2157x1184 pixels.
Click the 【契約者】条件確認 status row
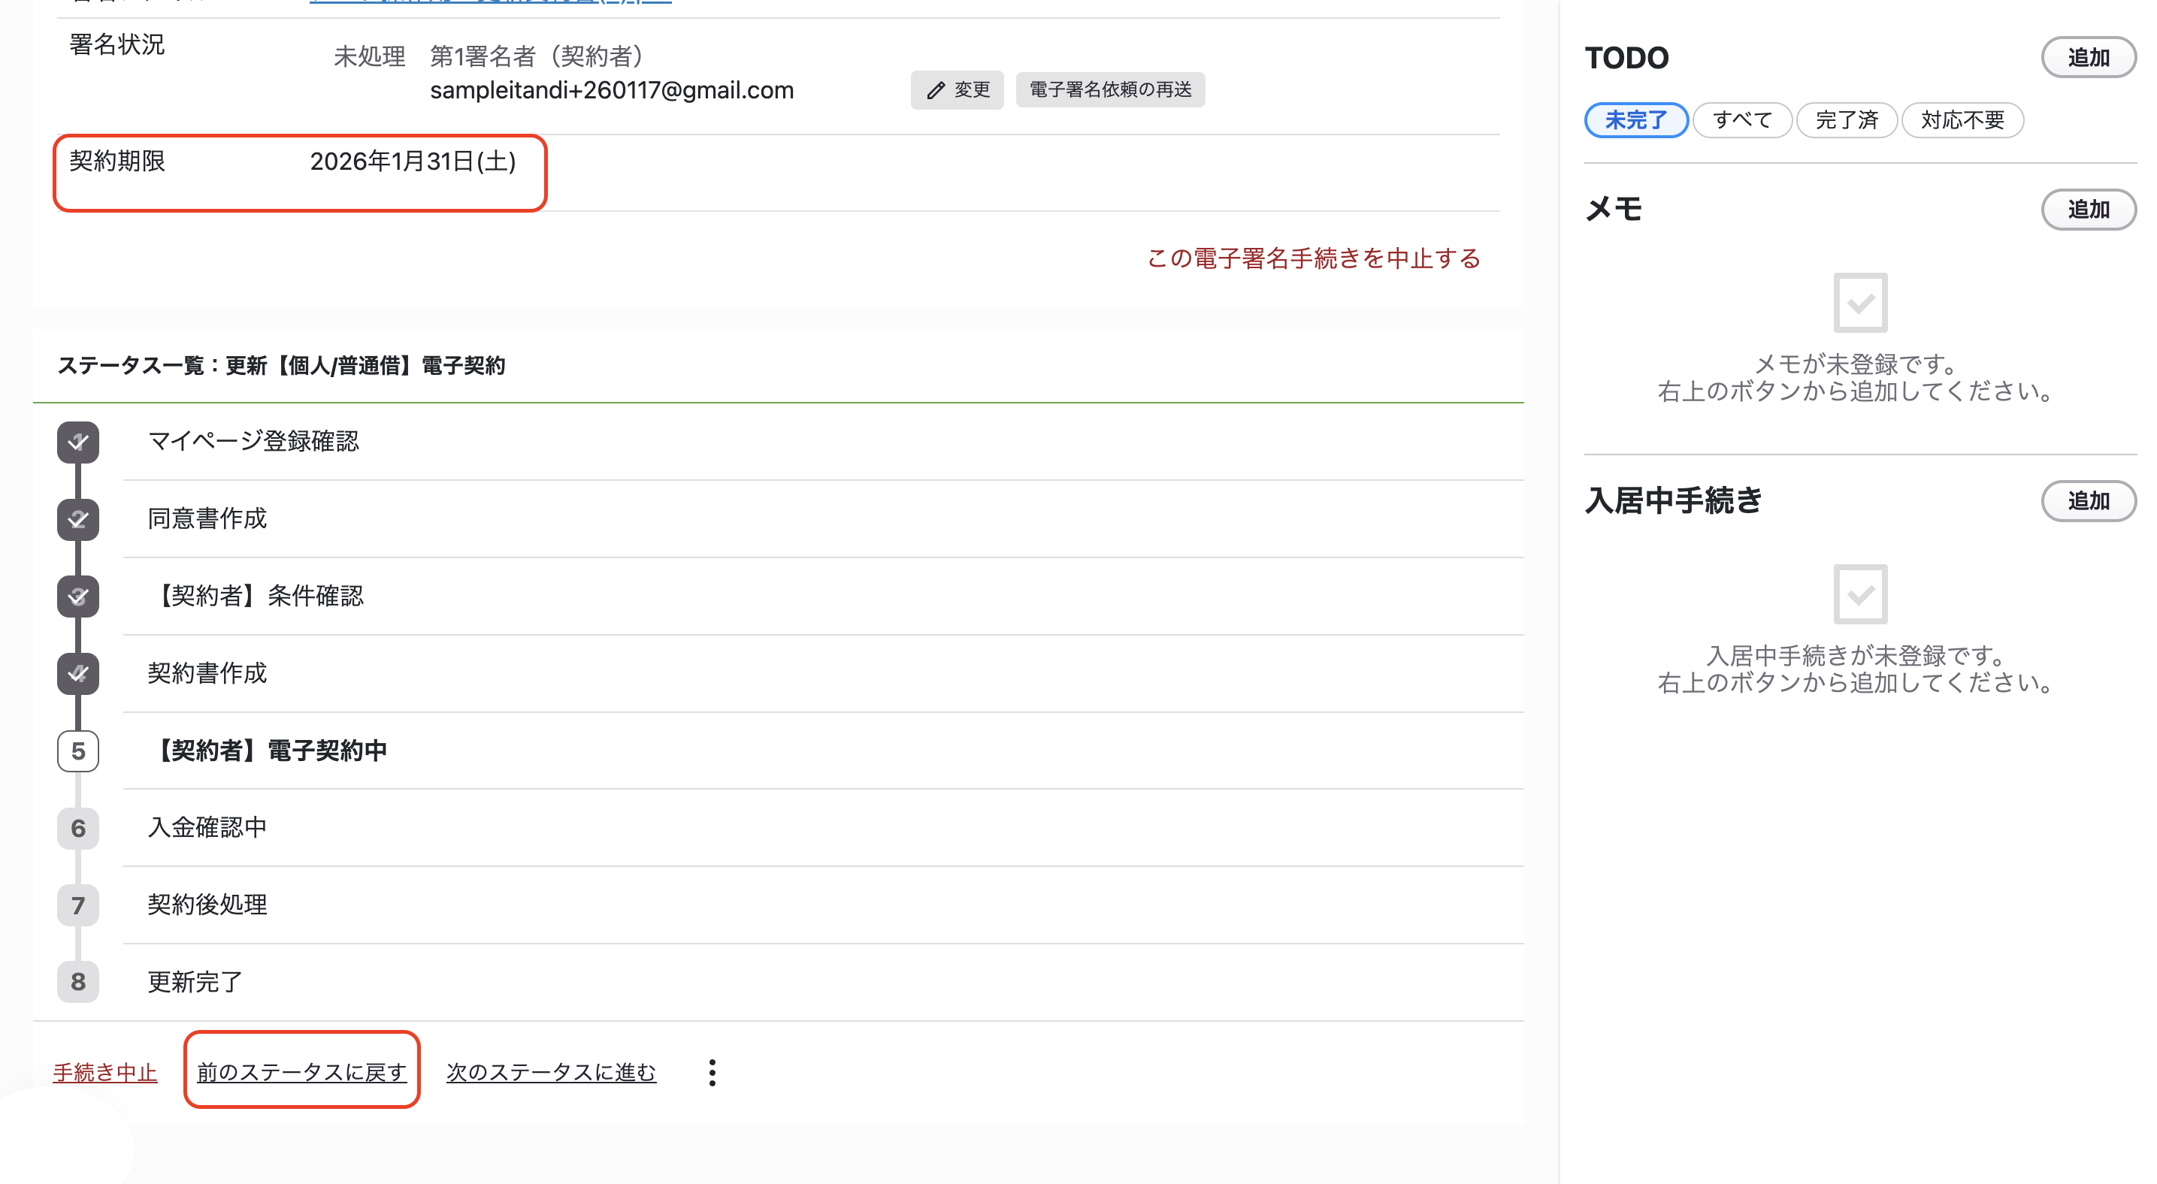(823, 597)
